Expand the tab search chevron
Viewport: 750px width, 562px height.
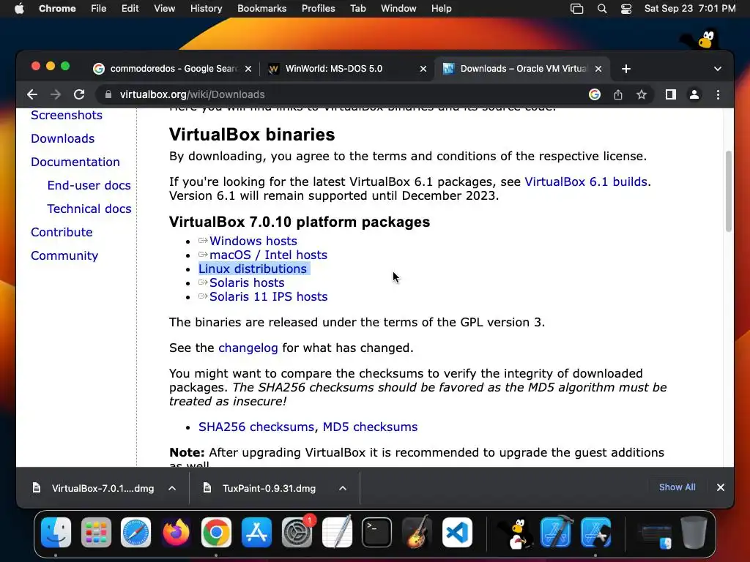(x=718, y=69)
